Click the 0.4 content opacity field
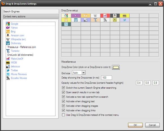This screenshot has width=164, height=131. (x=139, y=83)
